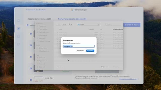Open the selected photo repair icon in 4DDiG sidebar
Viewport: 161px width, 90px height.
click(19, 28)
